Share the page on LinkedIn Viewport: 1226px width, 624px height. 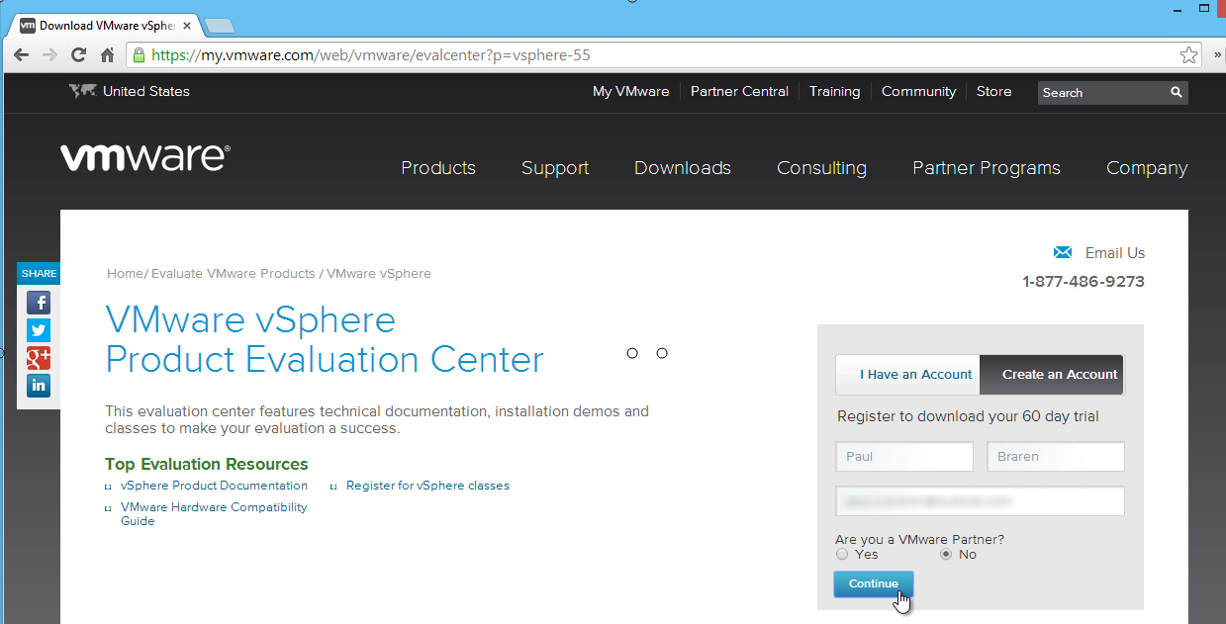39,386
